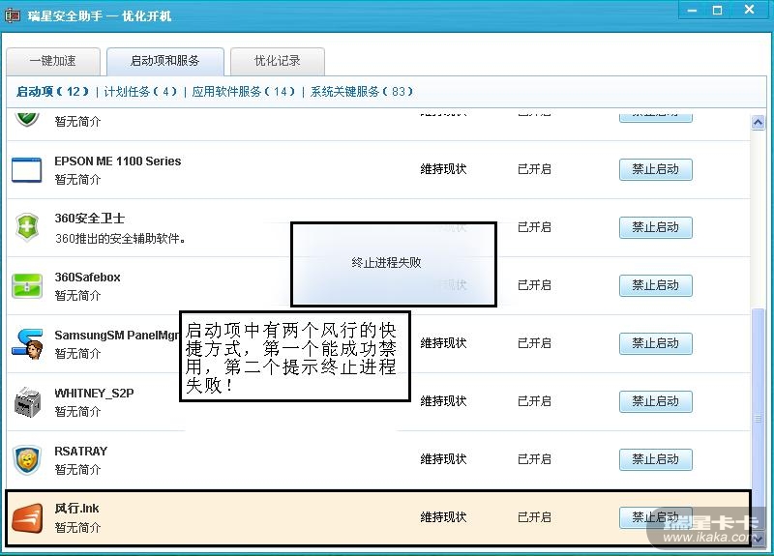Click the WHITNEY_S2P printer icon

[28, 401]
